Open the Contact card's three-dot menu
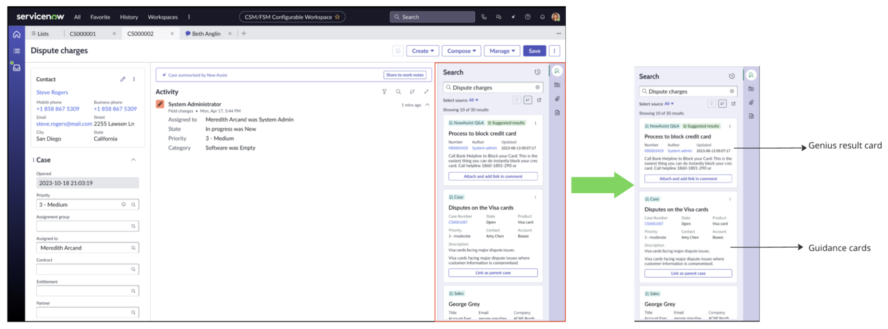 (134, 79)
